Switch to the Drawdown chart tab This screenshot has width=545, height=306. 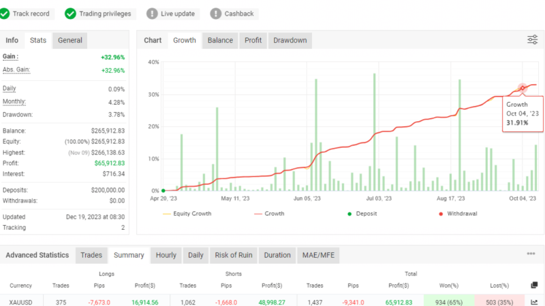(290, 41)
